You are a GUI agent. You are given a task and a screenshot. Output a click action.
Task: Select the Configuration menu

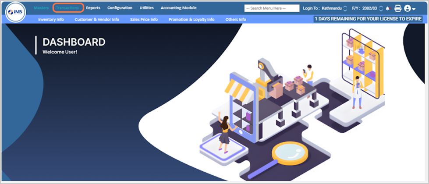(120, 8)
